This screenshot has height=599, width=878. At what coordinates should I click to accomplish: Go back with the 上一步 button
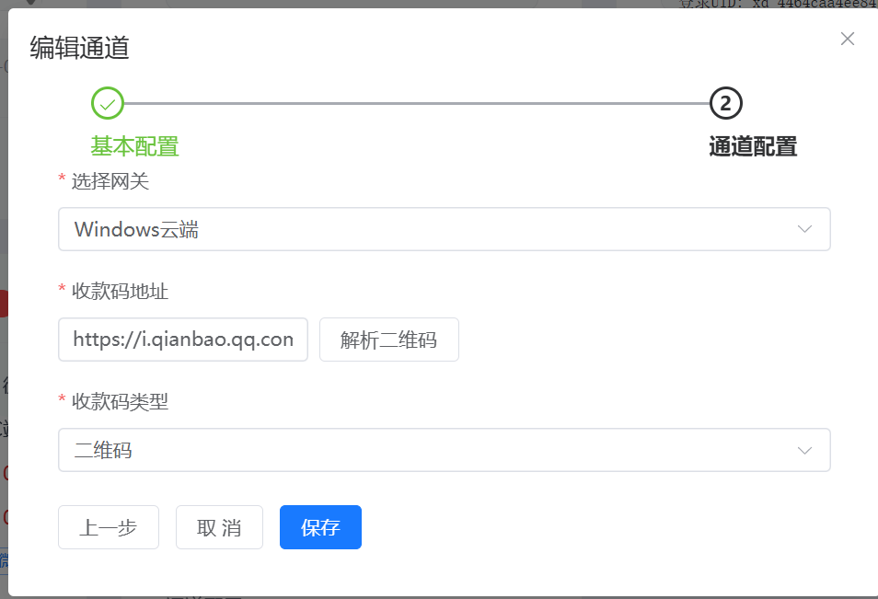point(109,527)
